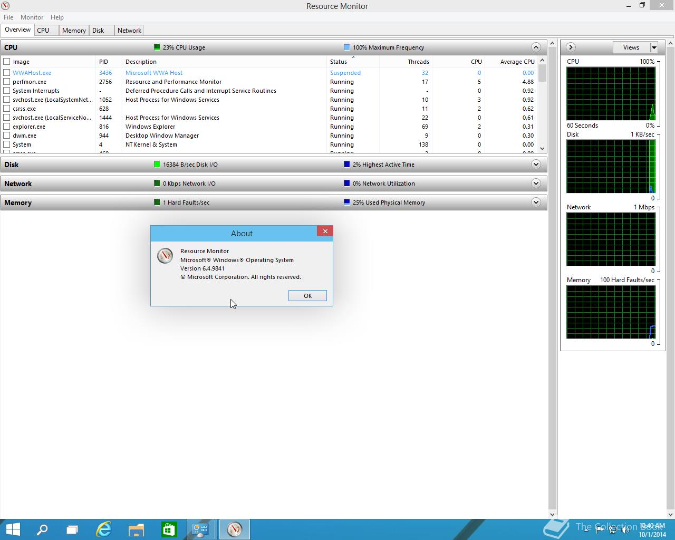The width and height of the screenshot is (675, 540).
Task: Switch to the Network tab
Action: pyautogui.click(x=129, y=30)
